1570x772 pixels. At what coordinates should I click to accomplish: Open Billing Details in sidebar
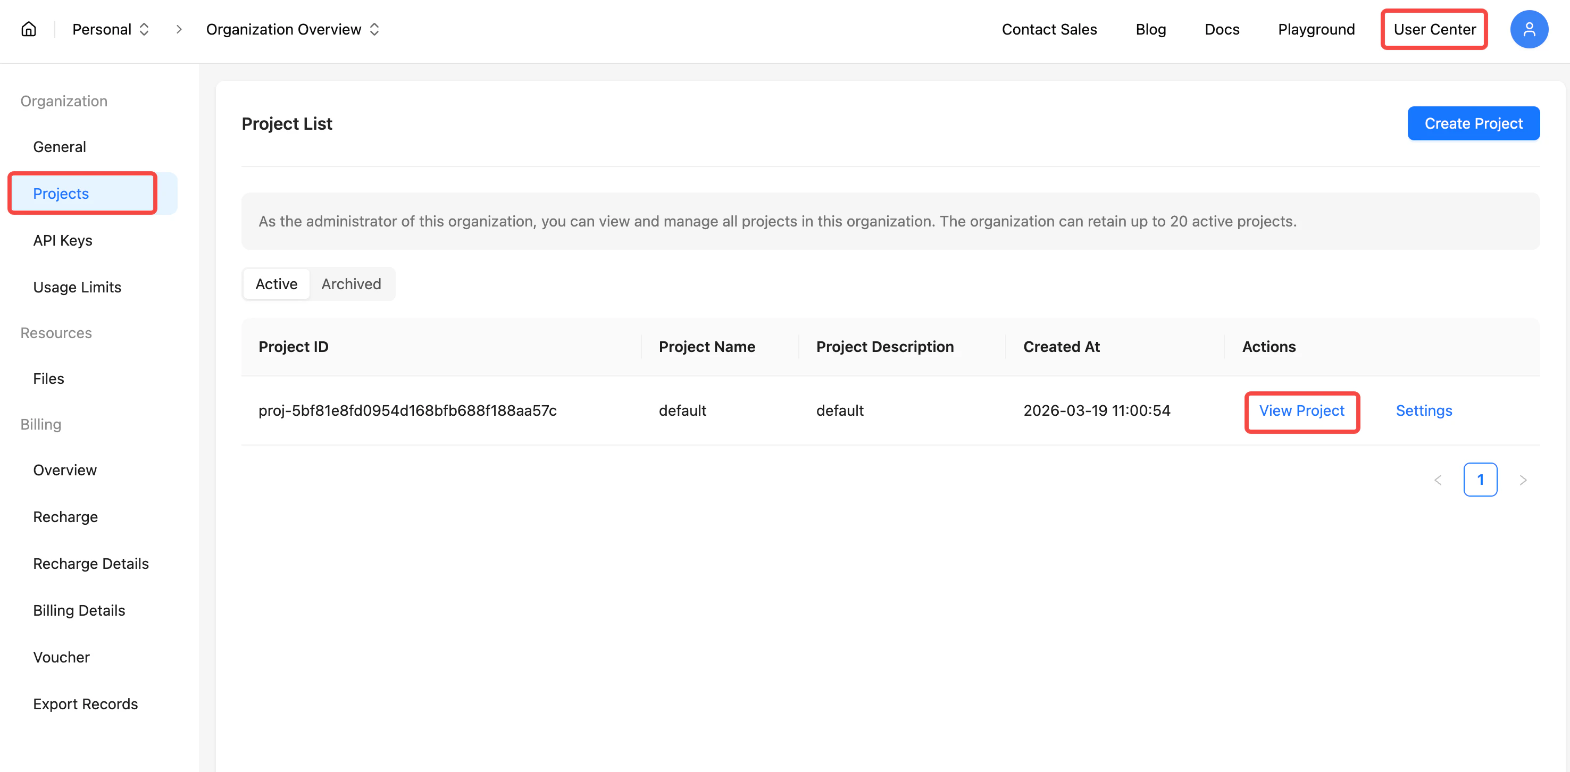point(79,610)
